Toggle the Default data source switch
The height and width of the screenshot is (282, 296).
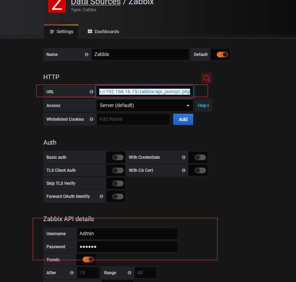(x=222, y=55)
